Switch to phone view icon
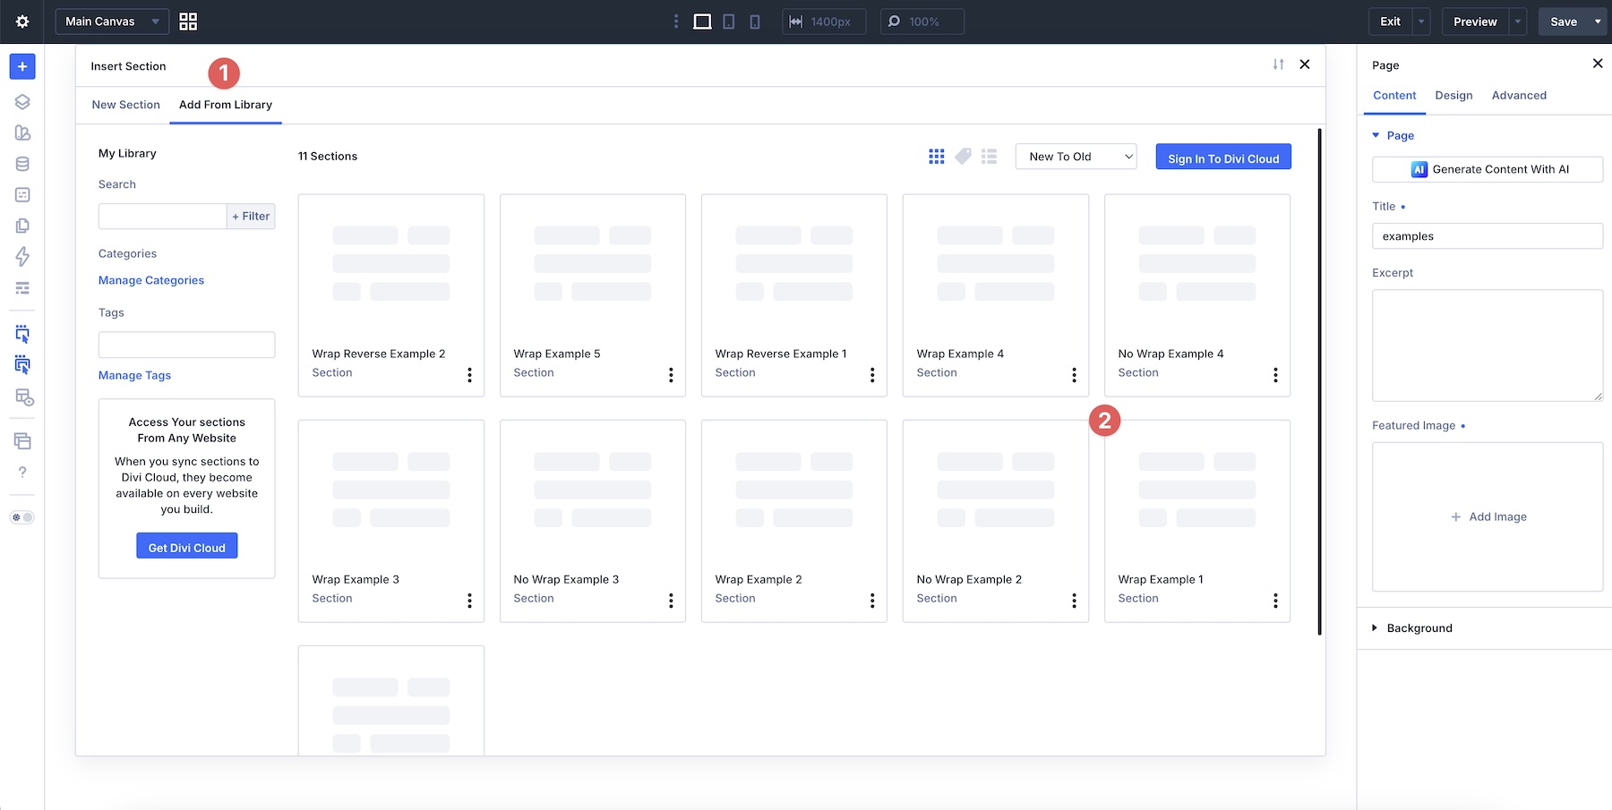This screenshot has width=1612, height=810. tap(755, 21)
